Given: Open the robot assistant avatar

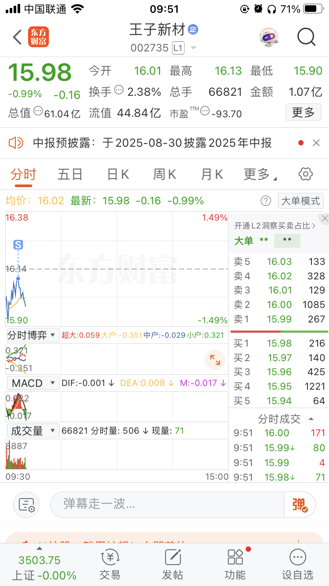Looking at the screenshot, I should pyautogui.click(x=268, y=37).
